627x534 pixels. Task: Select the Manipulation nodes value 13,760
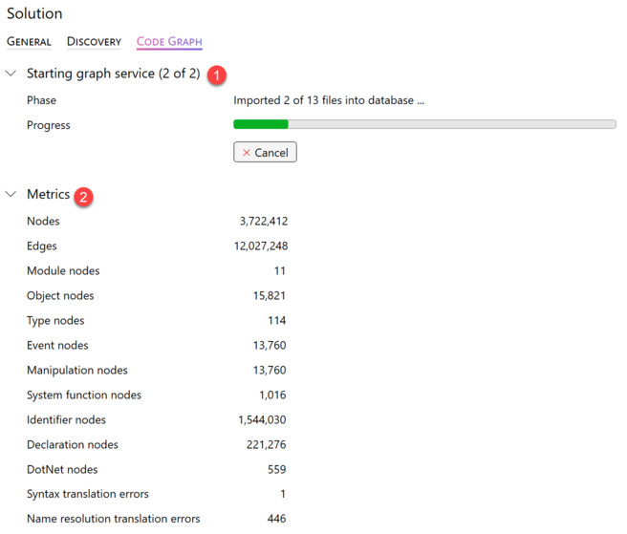tap(270, 370)
